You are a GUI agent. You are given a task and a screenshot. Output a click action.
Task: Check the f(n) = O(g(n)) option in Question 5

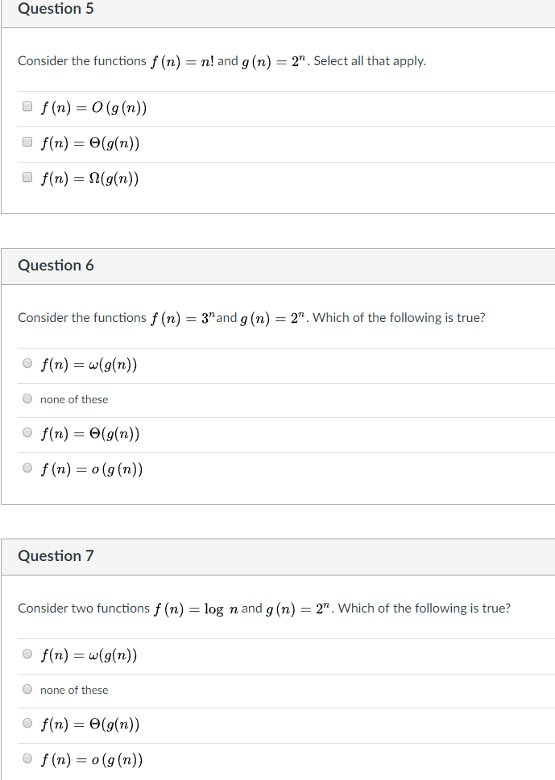(x=26, y=105)
